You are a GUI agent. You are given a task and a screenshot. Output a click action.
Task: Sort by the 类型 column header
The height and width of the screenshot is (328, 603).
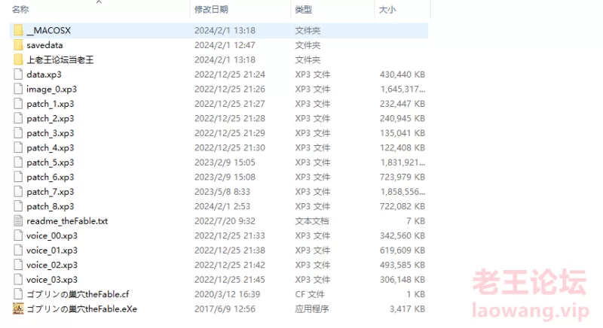point(304,10)
